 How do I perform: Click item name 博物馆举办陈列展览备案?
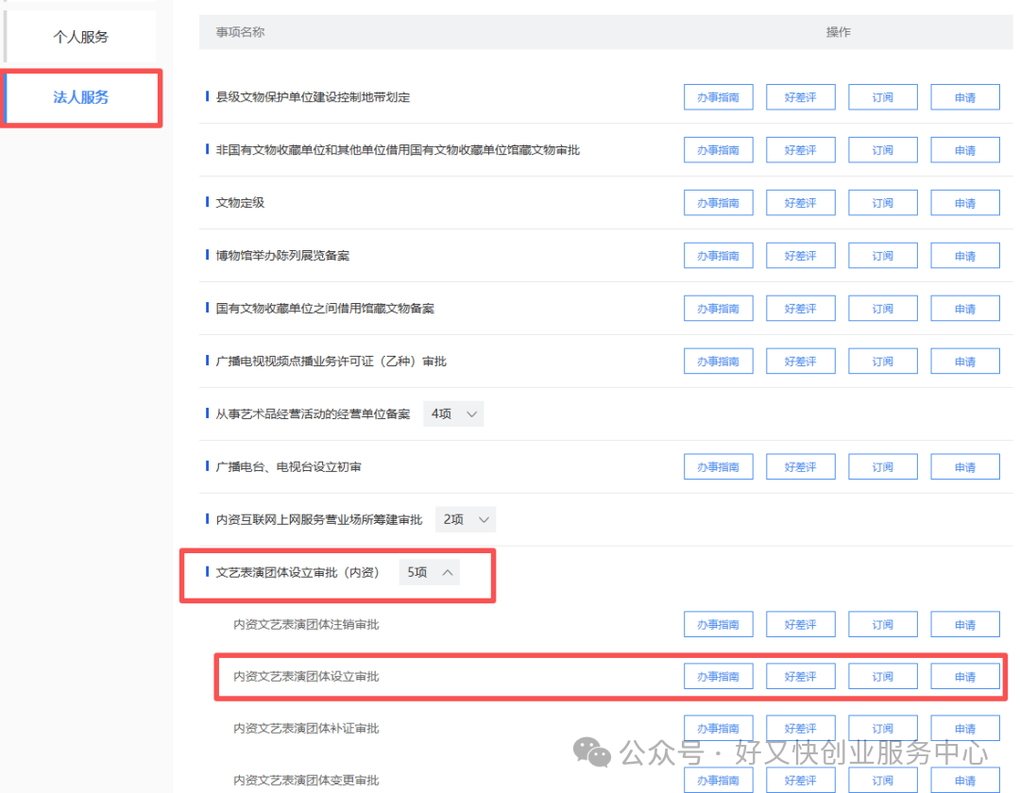coord(282,256)
